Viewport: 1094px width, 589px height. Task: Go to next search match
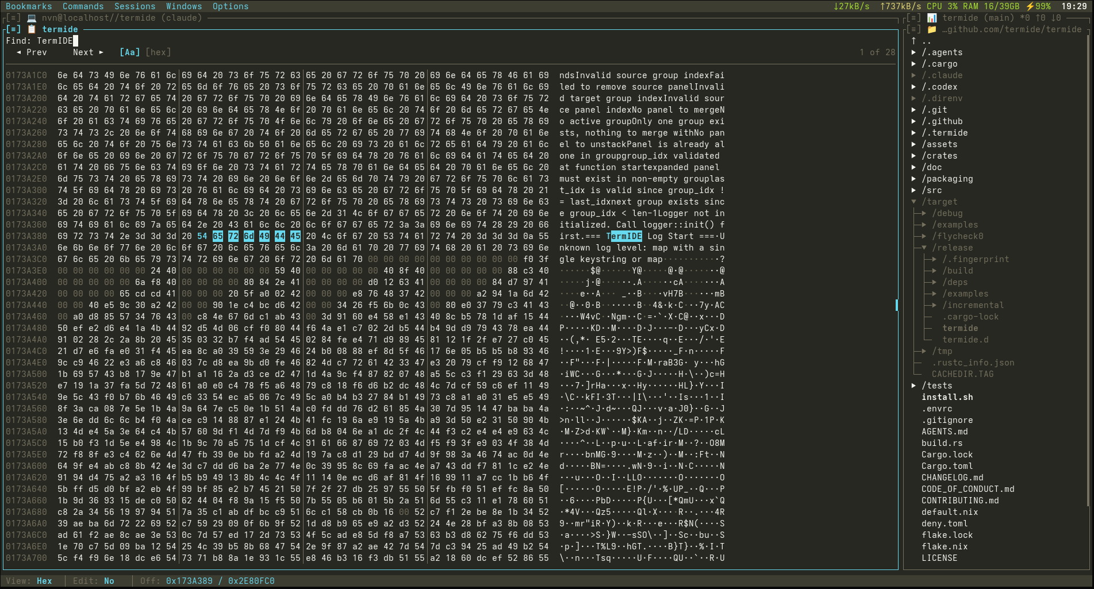click(88, 52)
